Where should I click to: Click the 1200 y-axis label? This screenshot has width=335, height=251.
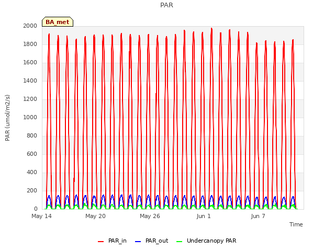30,99
